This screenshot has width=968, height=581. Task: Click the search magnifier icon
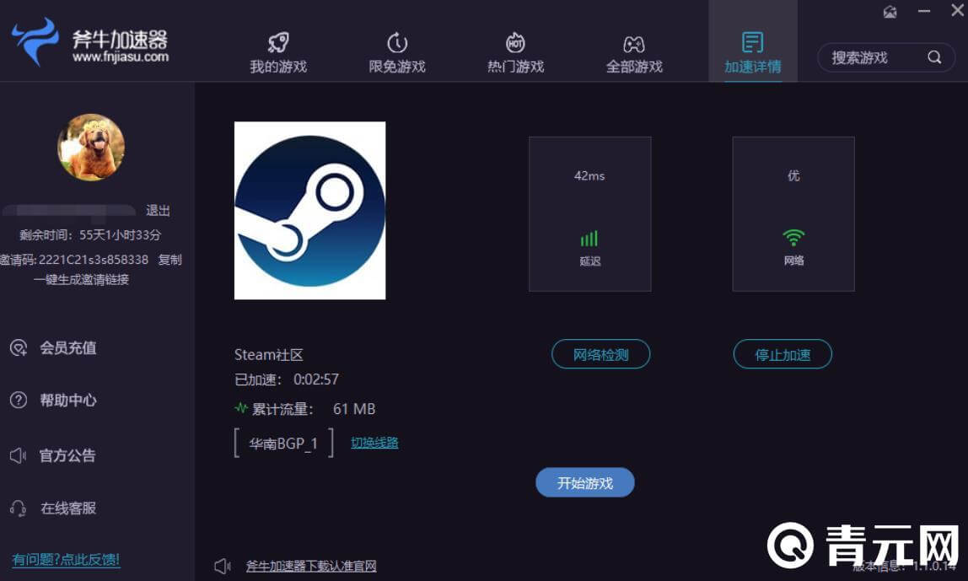pyautogui.click(x=934, y=57)
